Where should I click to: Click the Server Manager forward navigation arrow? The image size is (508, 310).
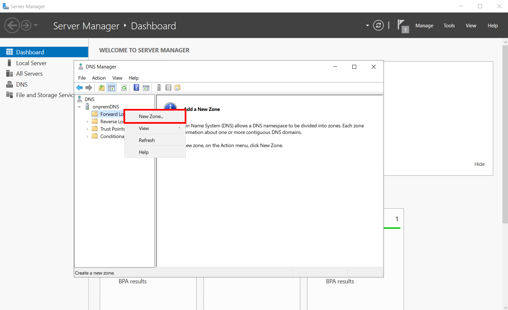(x=26, y=25)
